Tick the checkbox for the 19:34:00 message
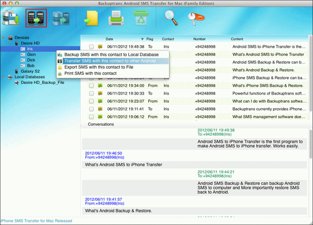The height and width of the screenshot is (225, 313). pos(91,86)
